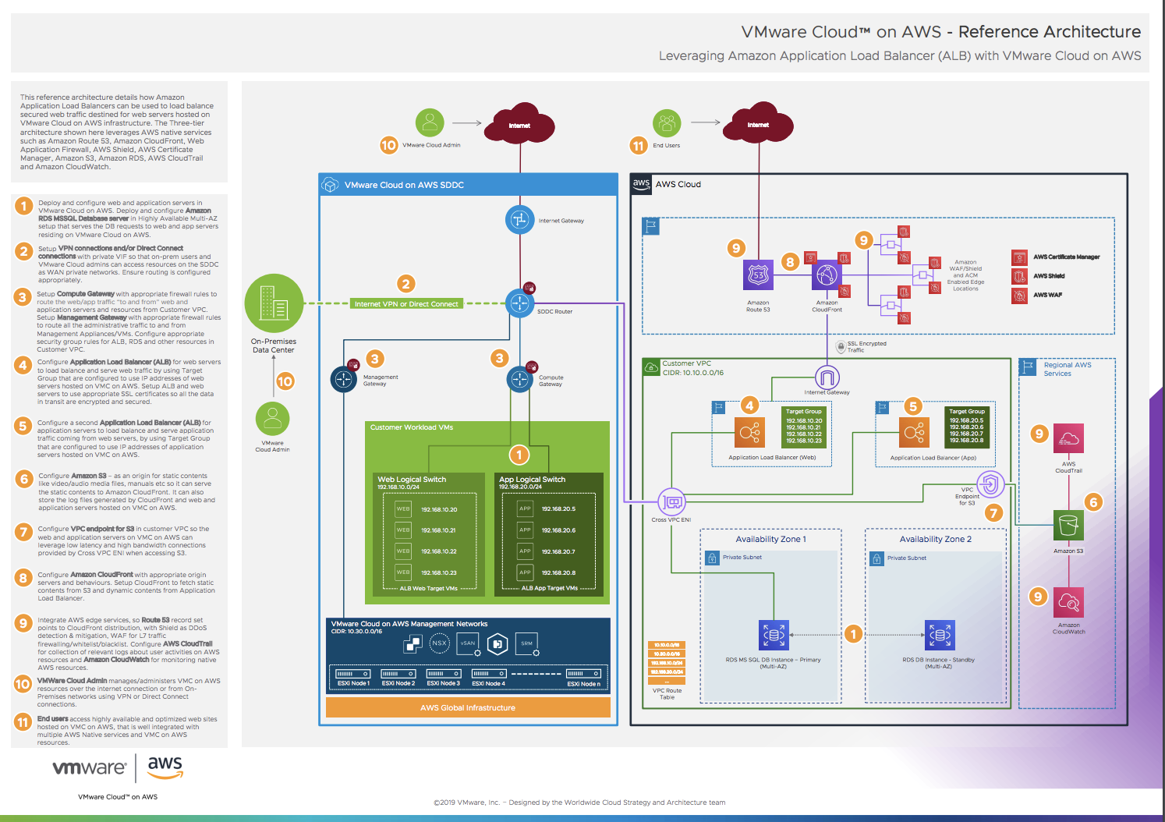Click the SRM icon in Management Networks
The height and width of the screenshot is (822, 1165).
pyautogui.click(x=528, y=644)
